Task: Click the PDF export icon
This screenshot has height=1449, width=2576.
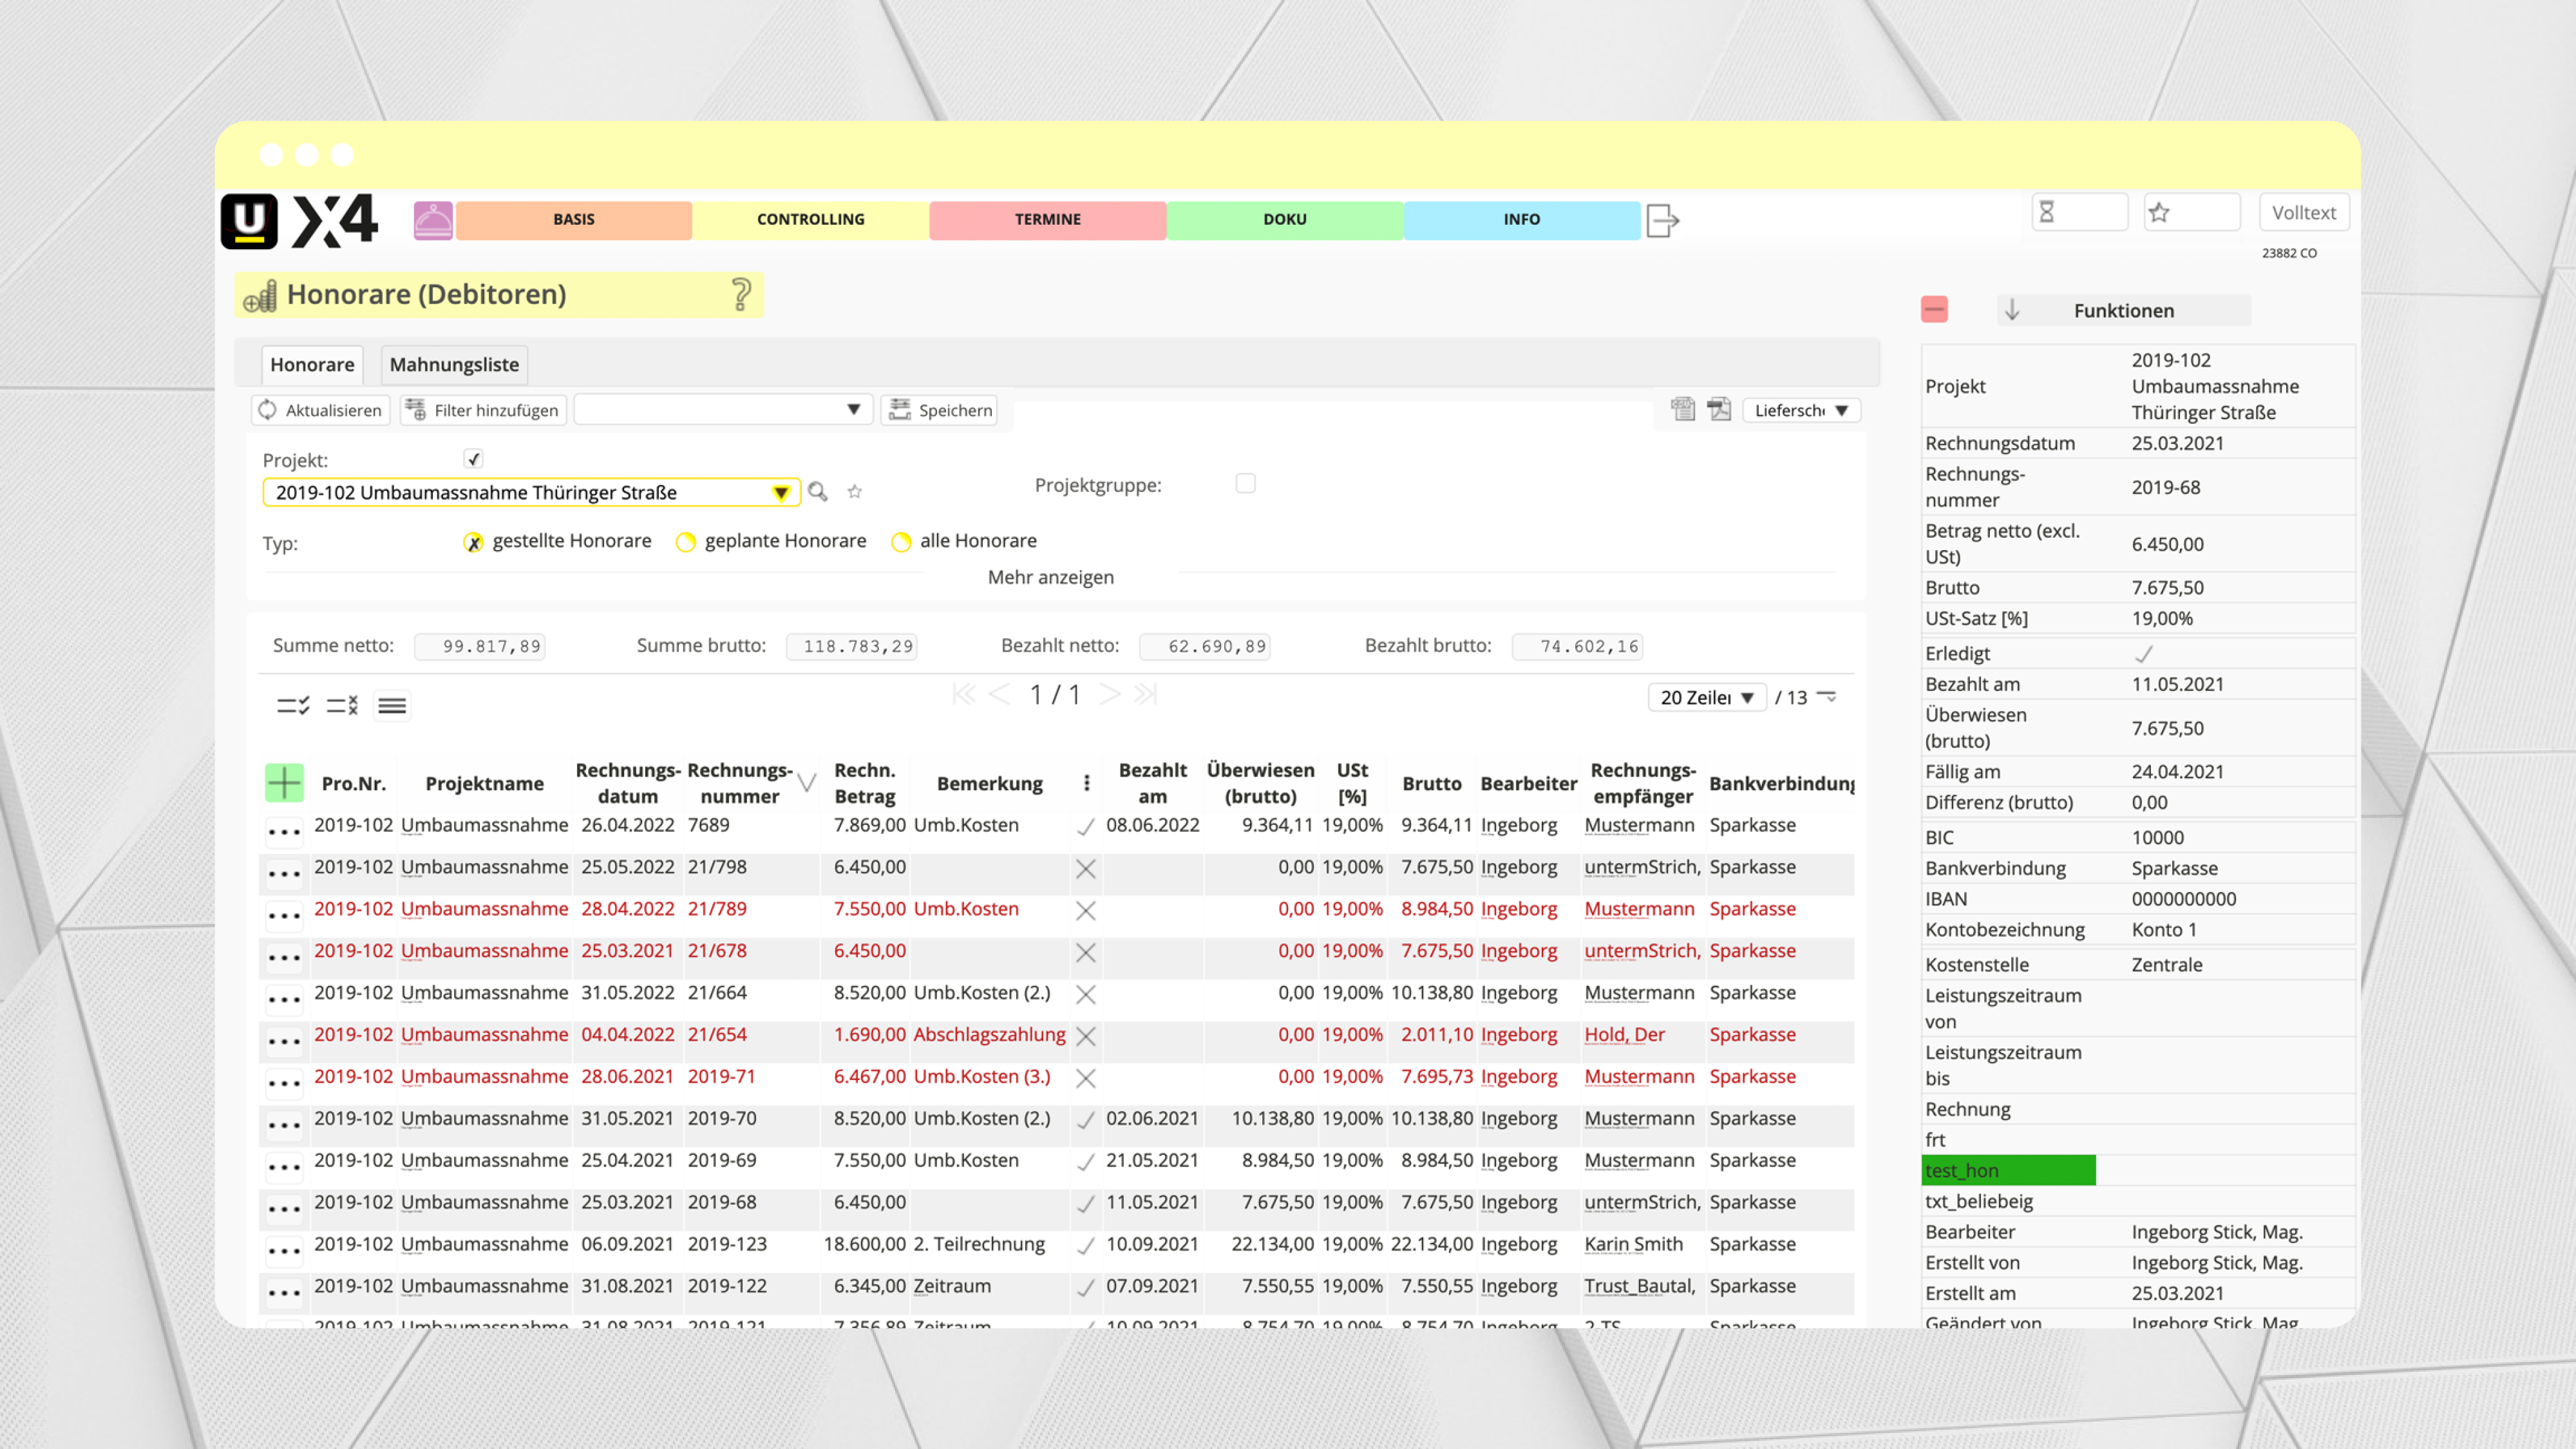Action: (1719, 409)
